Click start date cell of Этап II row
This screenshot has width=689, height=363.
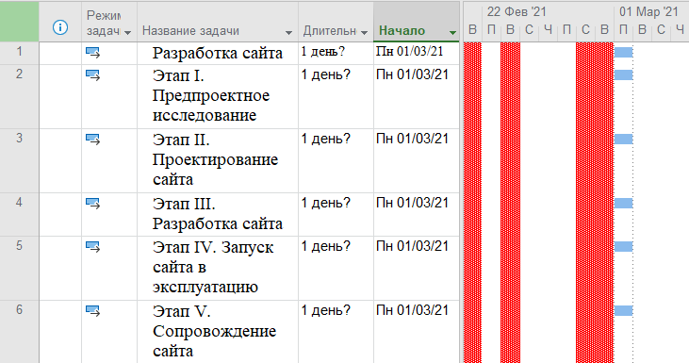416,161
